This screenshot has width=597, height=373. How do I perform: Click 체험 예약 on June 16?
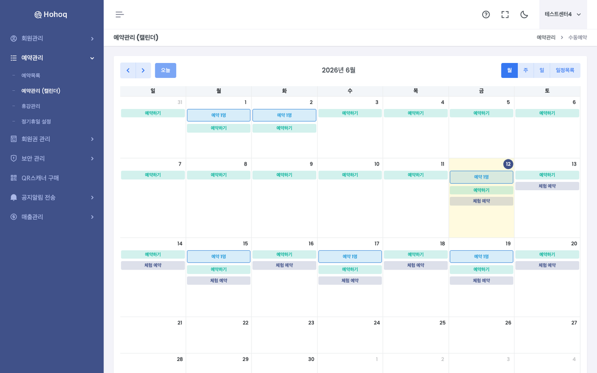coord(285,265)
